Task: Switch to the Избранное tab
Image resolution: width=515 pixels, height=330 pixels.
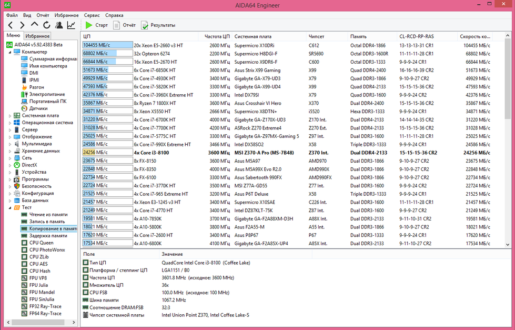Action: coord(37,36)
